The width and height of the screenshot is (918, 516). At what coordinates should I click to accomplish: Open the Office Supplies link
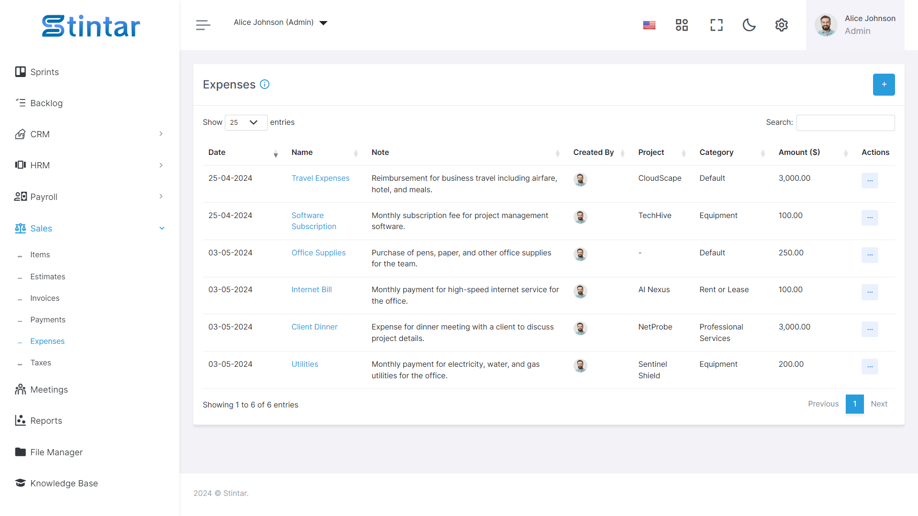[x=318, y=253]
